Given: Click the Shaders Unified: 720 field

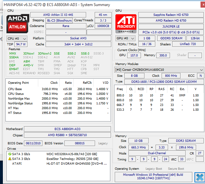Looking at the screenshot, I should (x=188, y=44).
